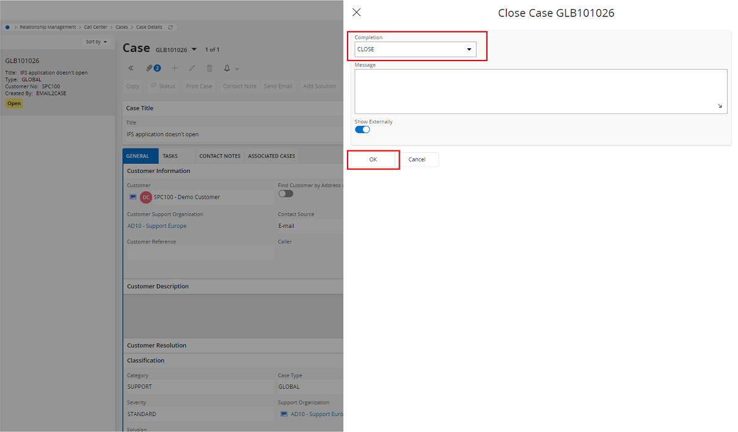Toggle the Show Externally switch
The width and height of the screenshot is (738, 432).
click(362, 130)
